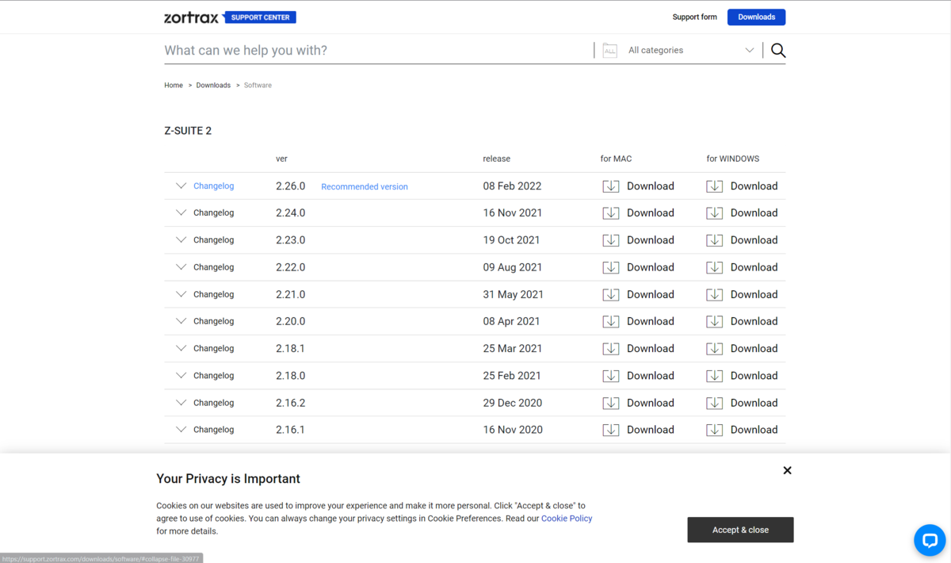
Task: Click the Mac Download text for version 2.22.0
Action: point(651,267)
